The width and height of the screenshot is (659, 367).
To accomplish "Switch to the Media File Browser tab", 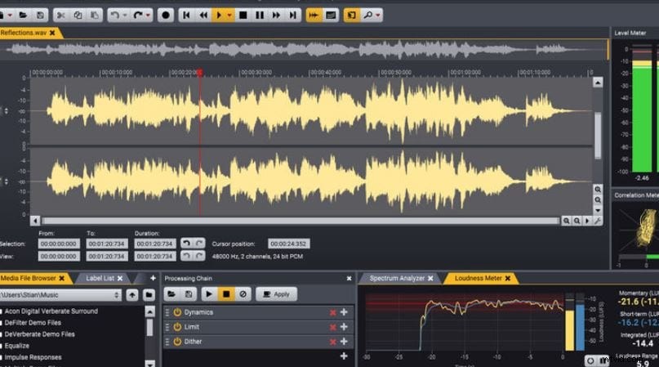I will tap(28, 278).
